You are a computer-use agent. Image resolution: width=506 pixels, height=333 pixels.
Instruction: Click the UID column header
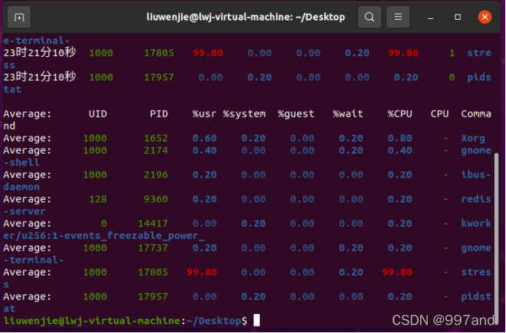pos(97,114)
